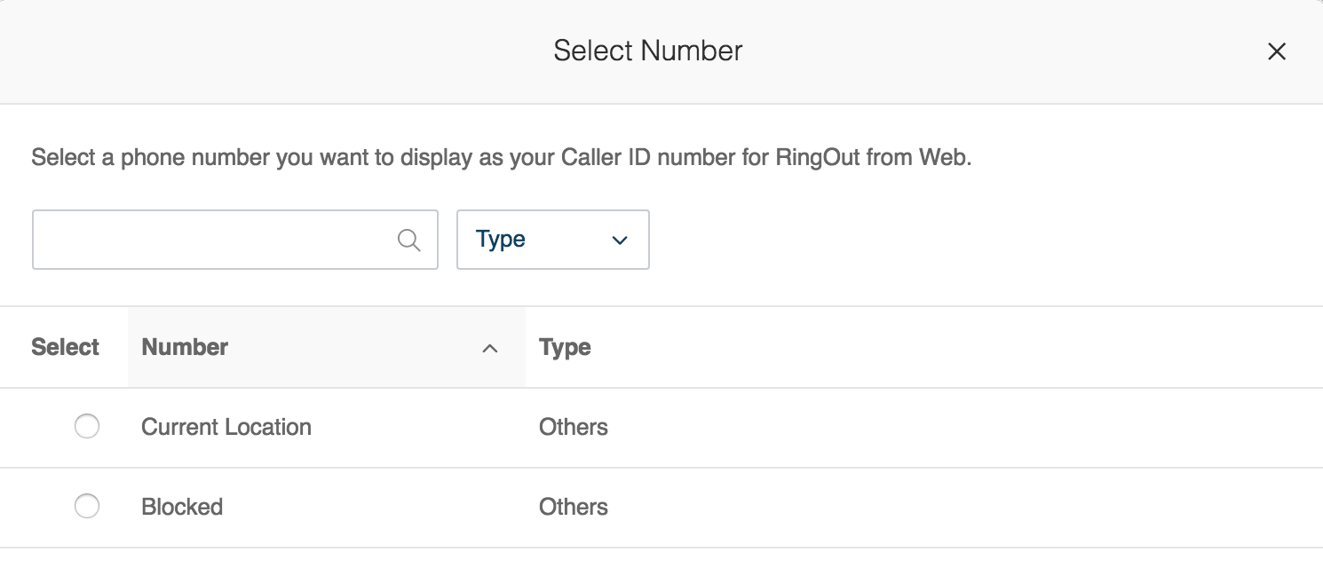Click the Select Number dialog title

pyautogui.click(x=647, y=51)
